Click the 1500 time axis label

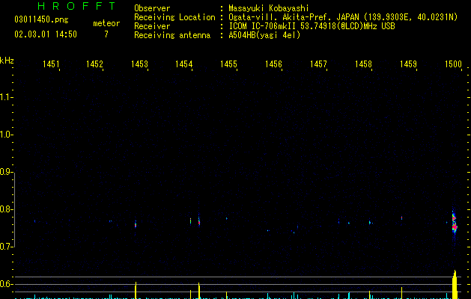(x=453, y=64)
